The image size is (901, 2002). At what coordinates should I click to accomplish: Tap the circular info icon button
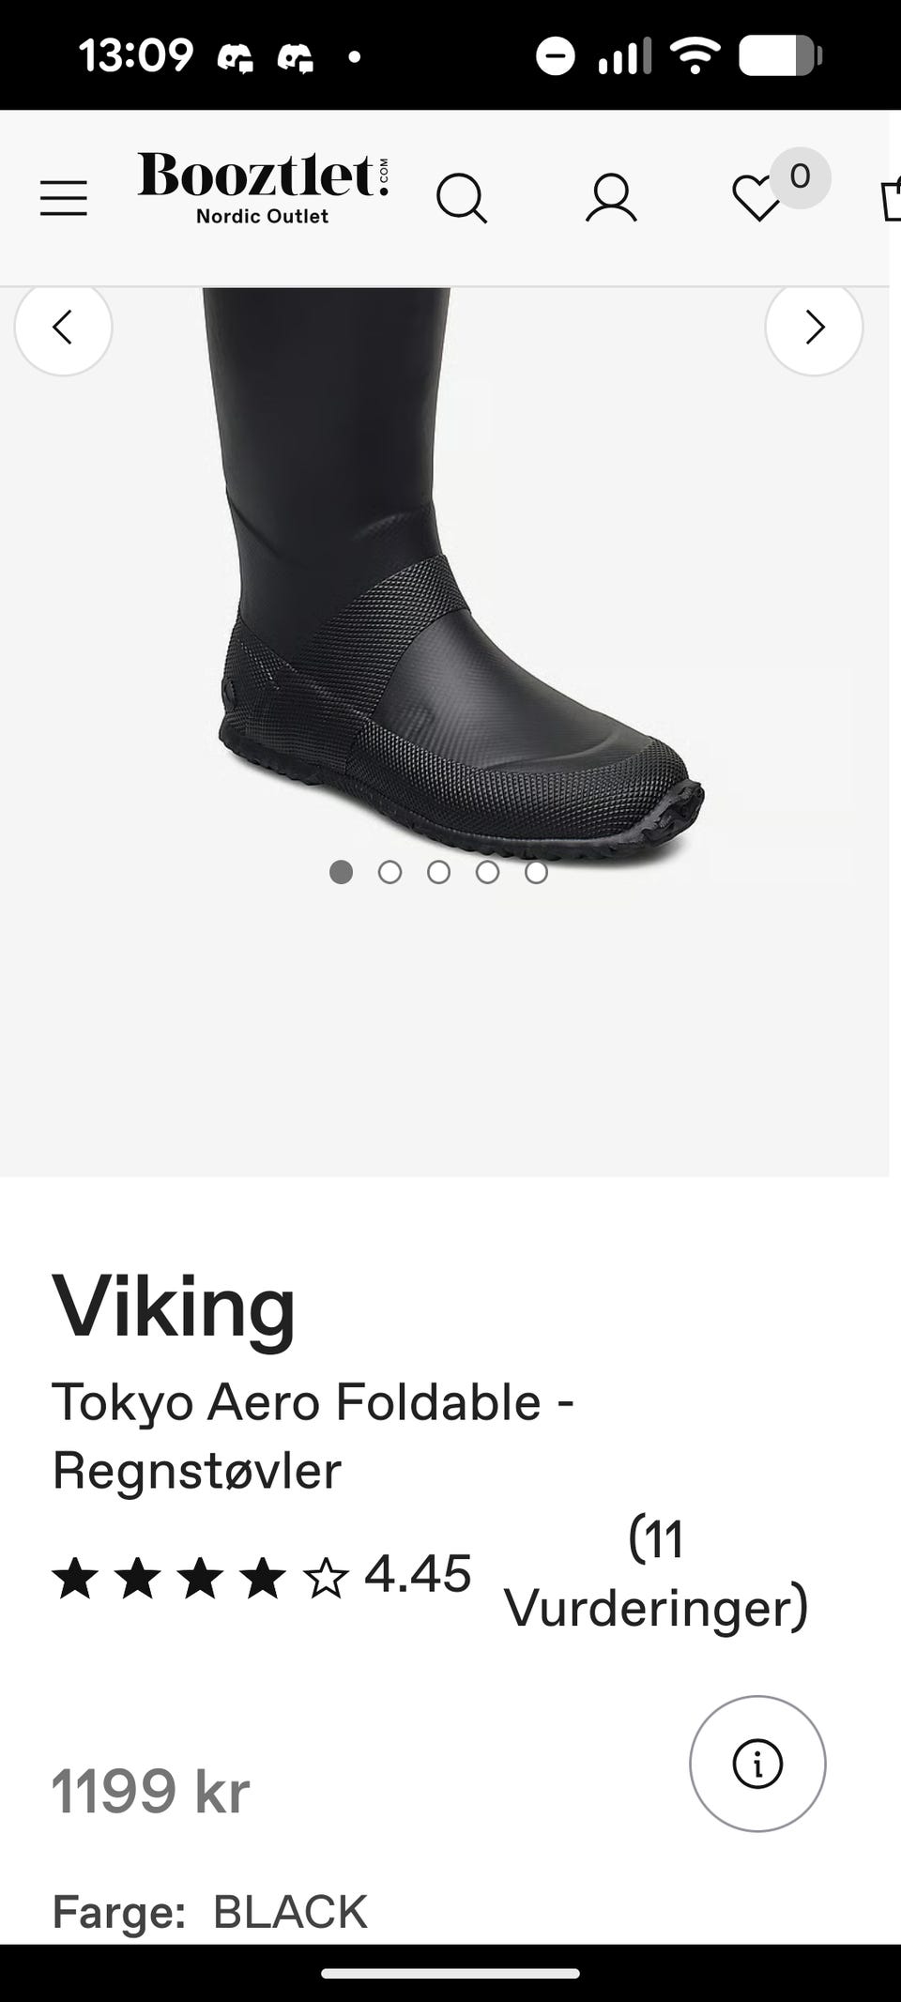[757, 1764]
